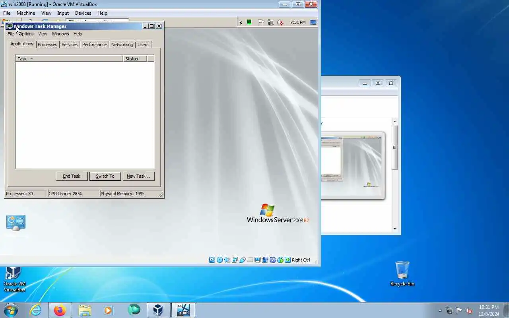
Task: Click the scroll down arrow in background window
Action: coord(395,229)
